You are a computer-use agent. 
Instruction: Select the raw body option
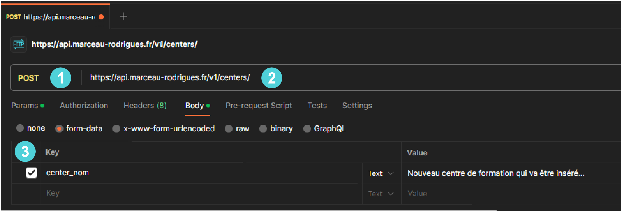[x=229, y=129]
